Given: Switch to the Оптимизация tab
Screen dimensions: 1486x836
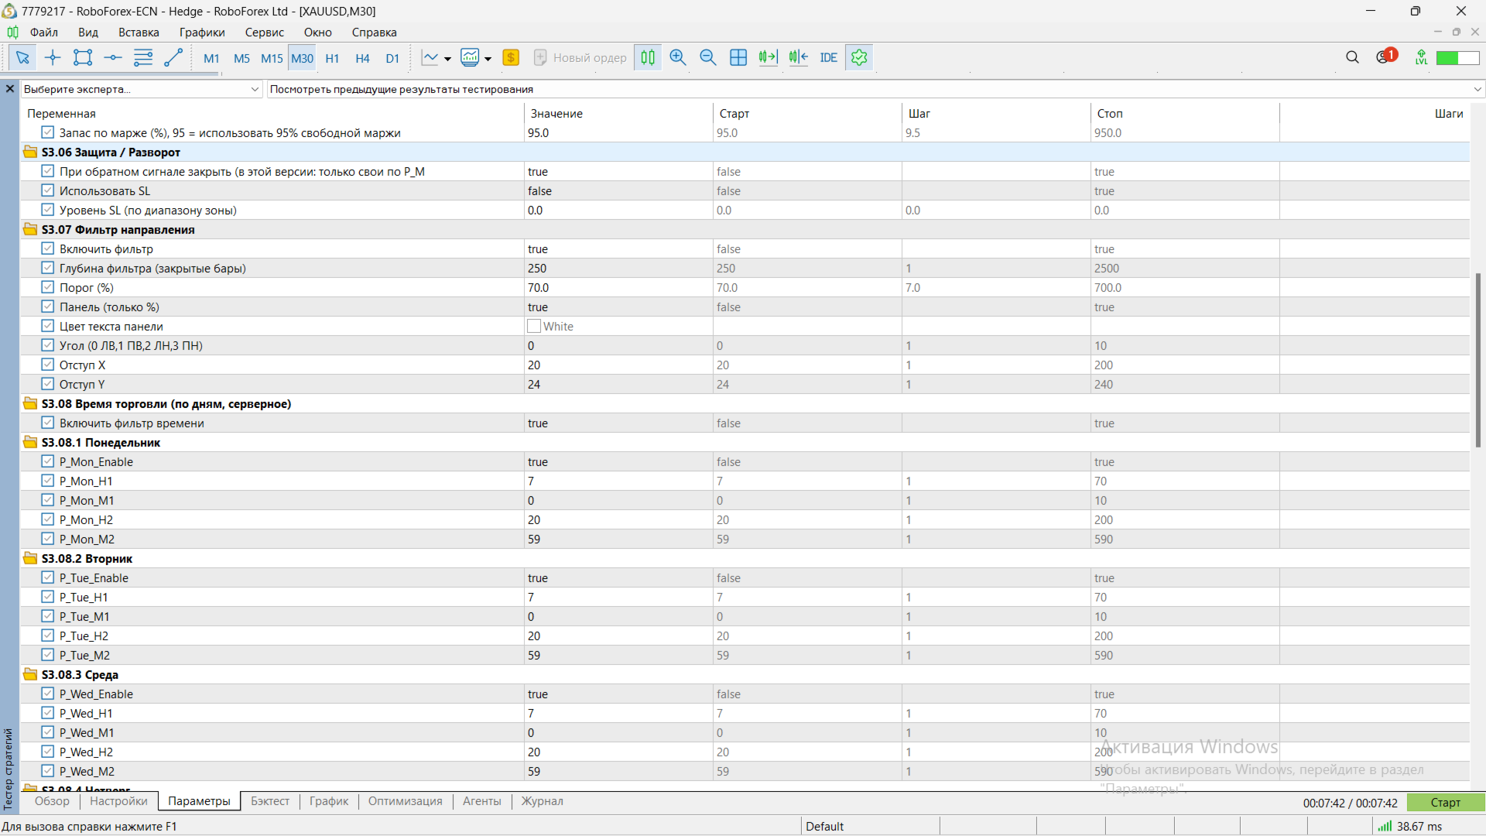Looking at the screenshot, I should 405,801.
